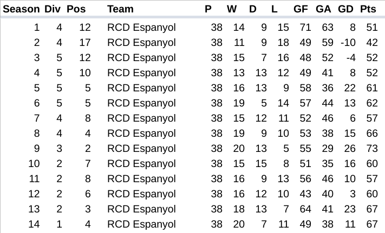385x233 pixels.
Task: Select the Pos column header
Action: tap(76, 9)
